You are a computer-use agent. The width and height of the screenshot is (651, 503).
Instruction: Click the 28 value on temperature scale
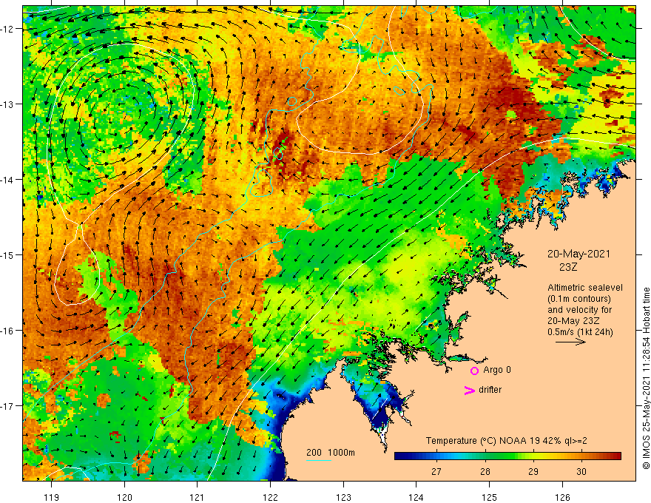coord(485,471)
